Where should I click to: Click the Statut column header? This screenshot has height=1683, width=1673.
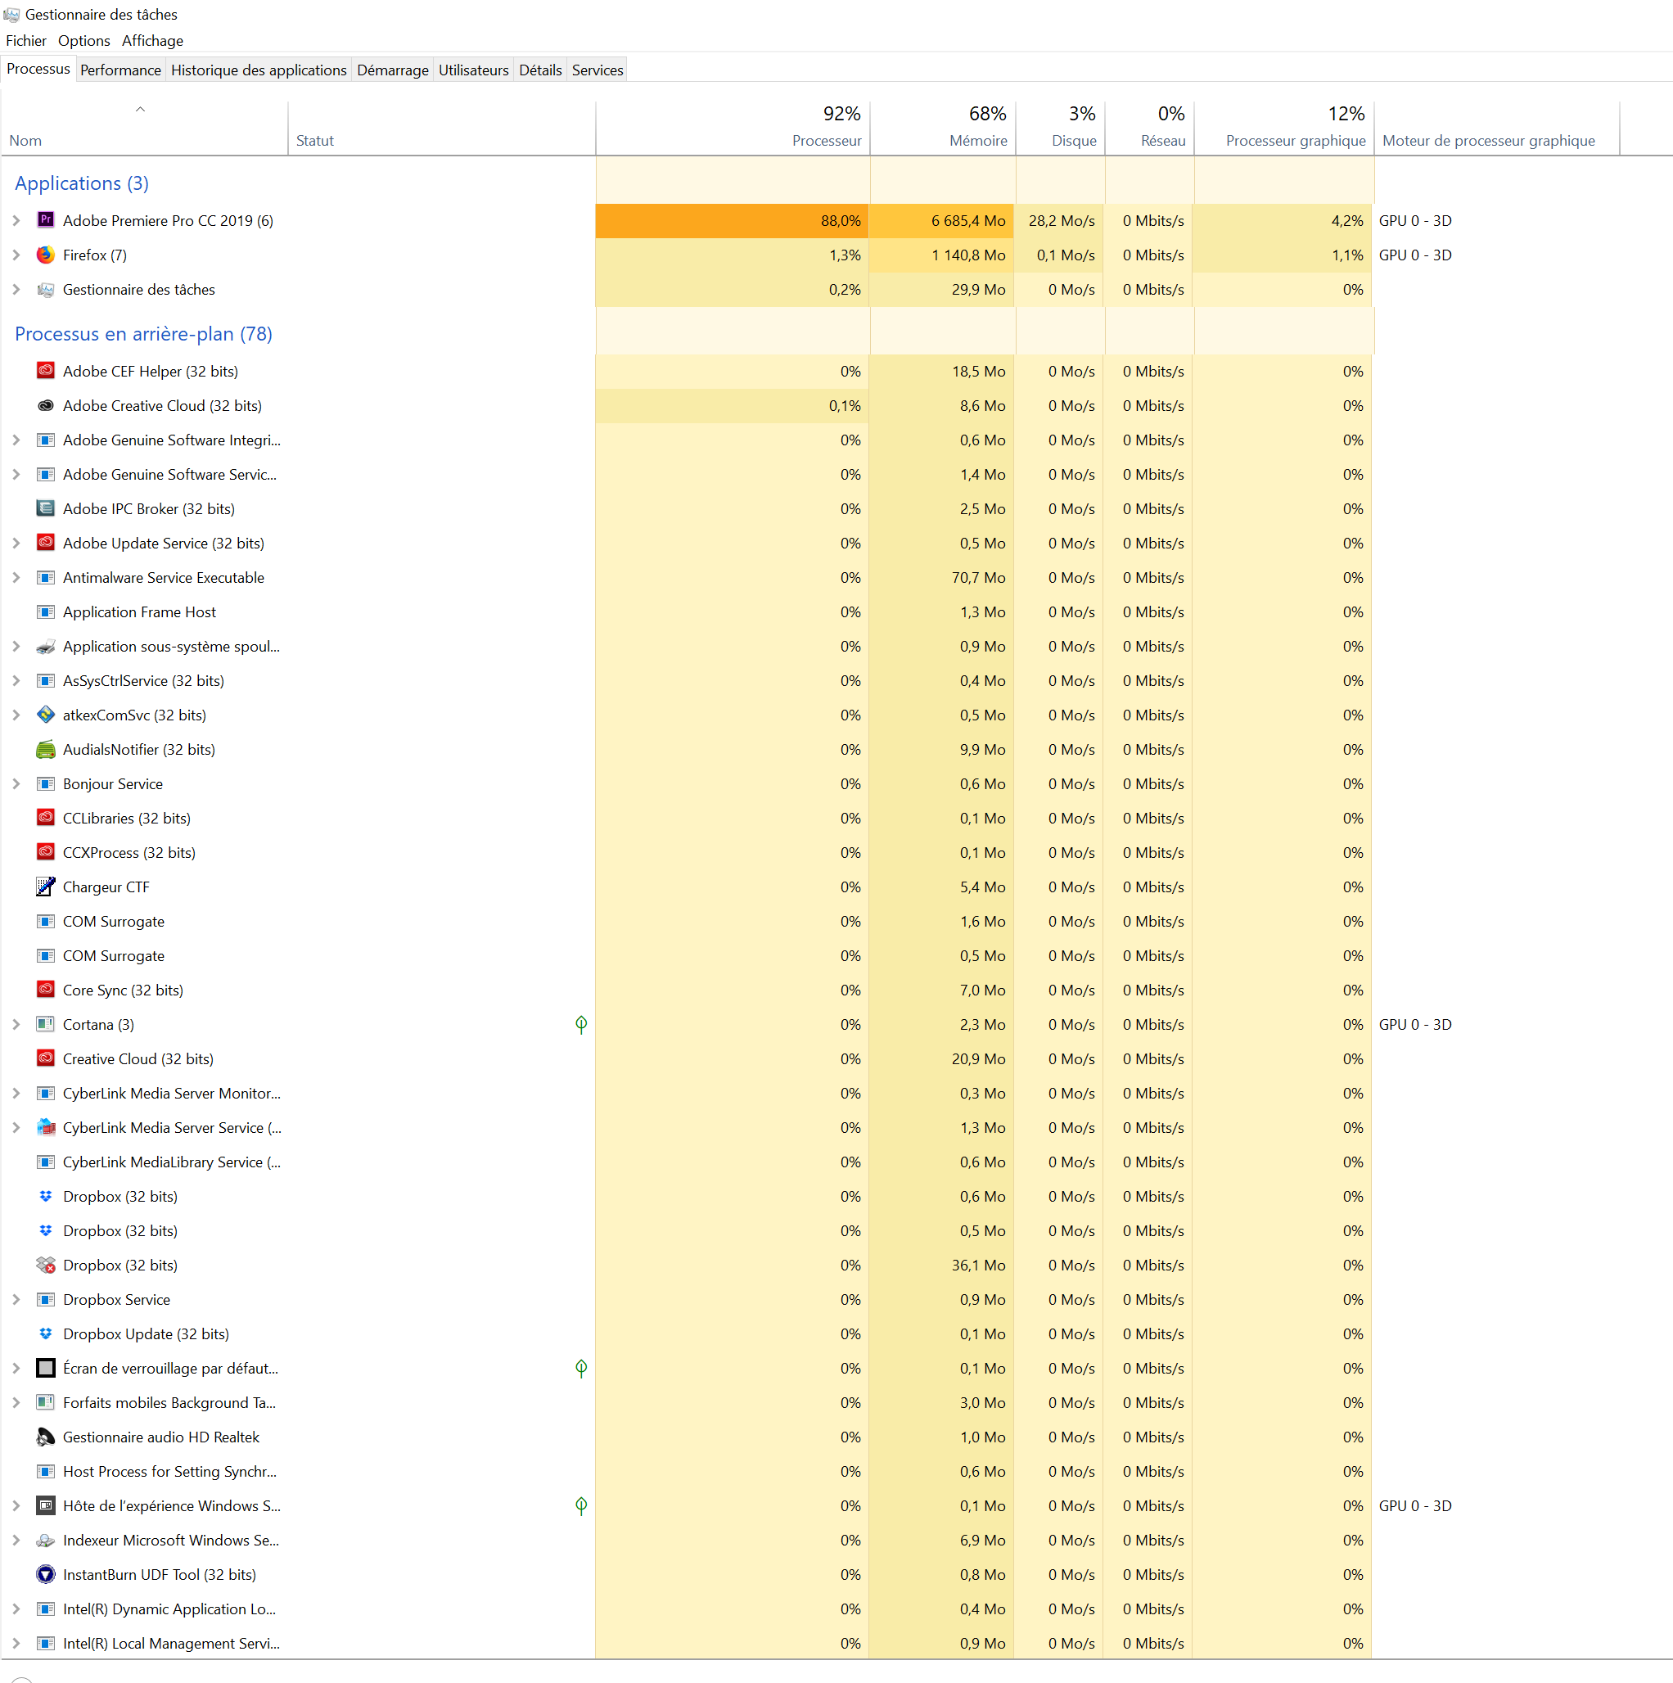pos(441,128)
